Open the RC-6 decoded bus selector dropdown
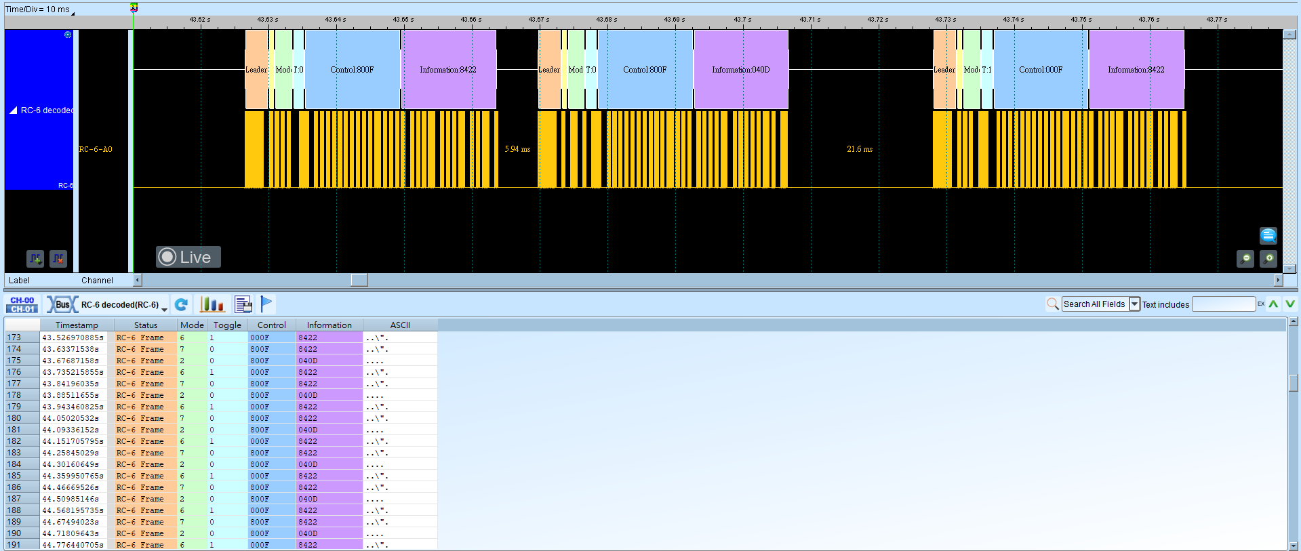The width and height of the screenshot is (1301, 551). tap(164, 308)
